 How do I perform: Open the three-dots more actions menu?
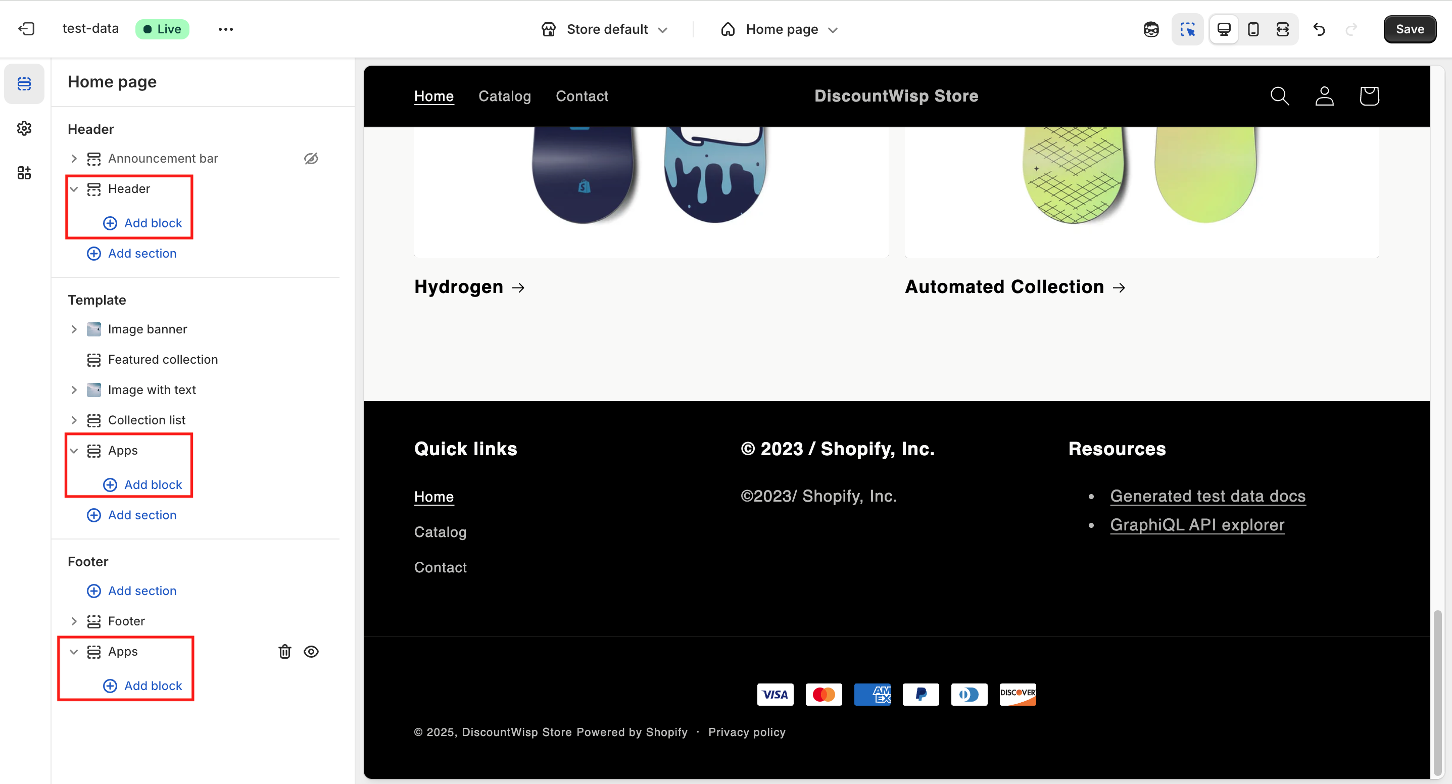(225, 29)
